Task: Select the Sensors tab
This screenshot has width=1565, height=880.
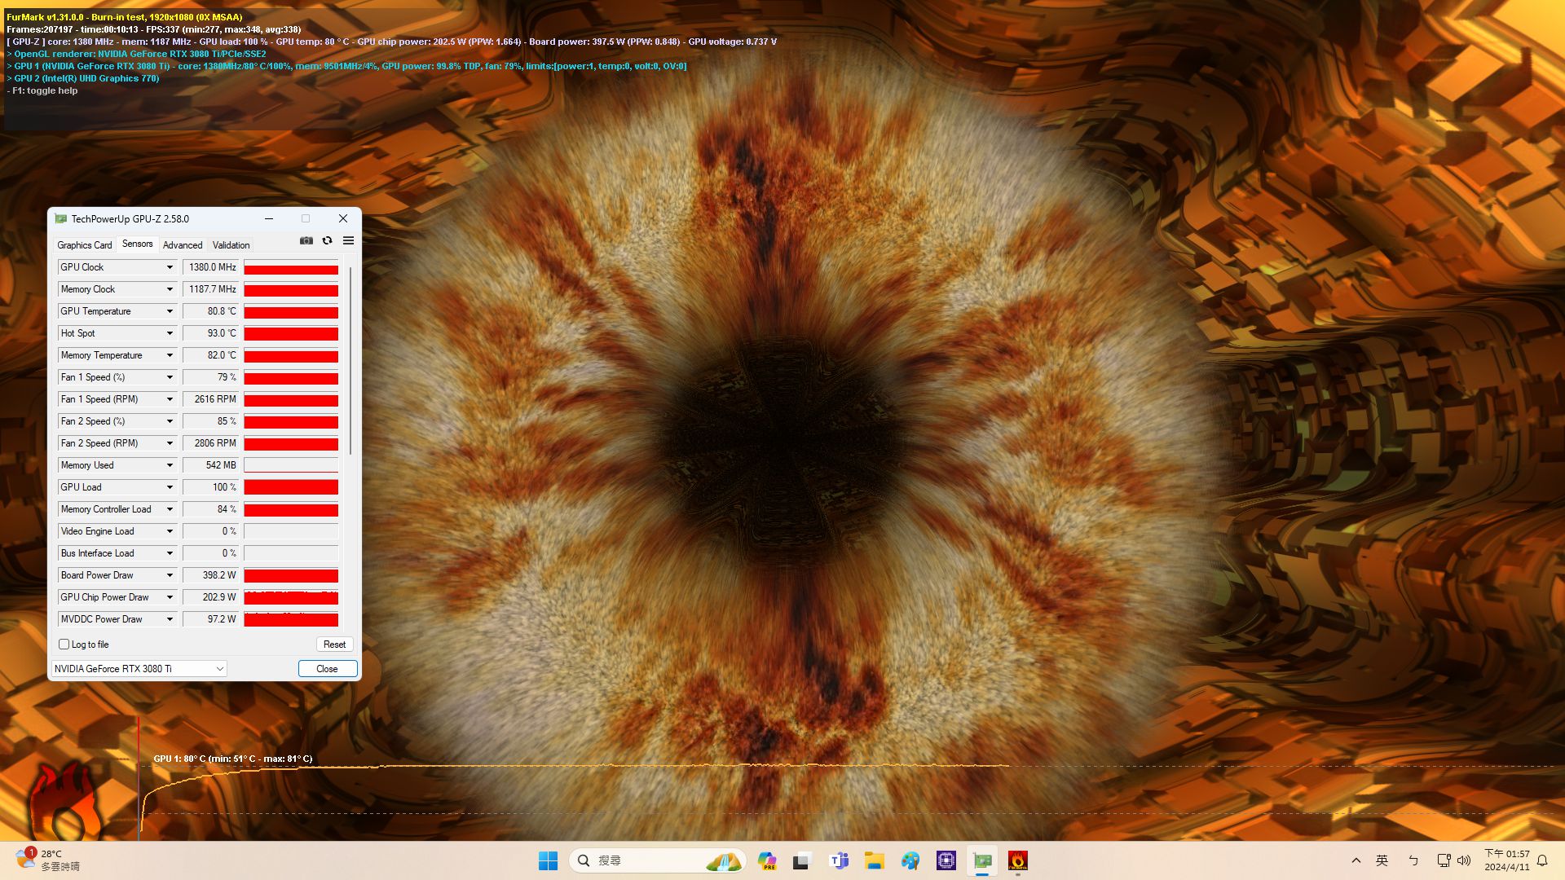Action: [x=137, y=244]
